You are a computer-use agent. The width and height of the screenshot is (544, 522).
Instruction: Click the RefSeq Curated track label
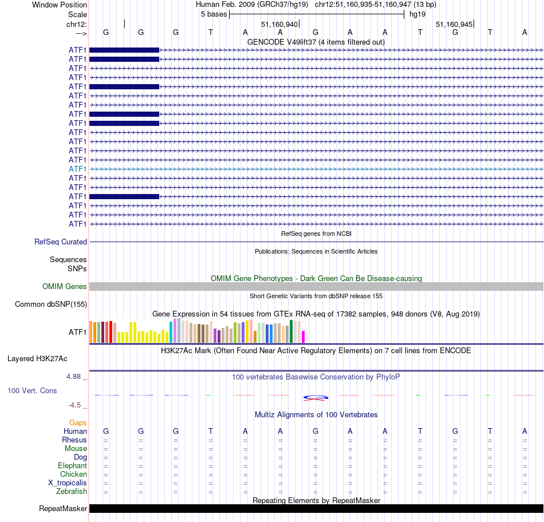coord(60,242)
